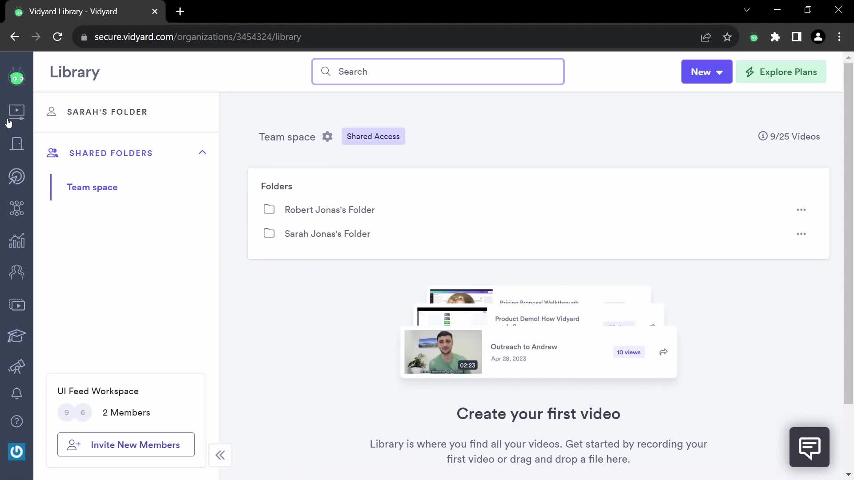Open the browser profile avatar
Viewport: 854px width, 480px height.
click(x=818, y=37)
